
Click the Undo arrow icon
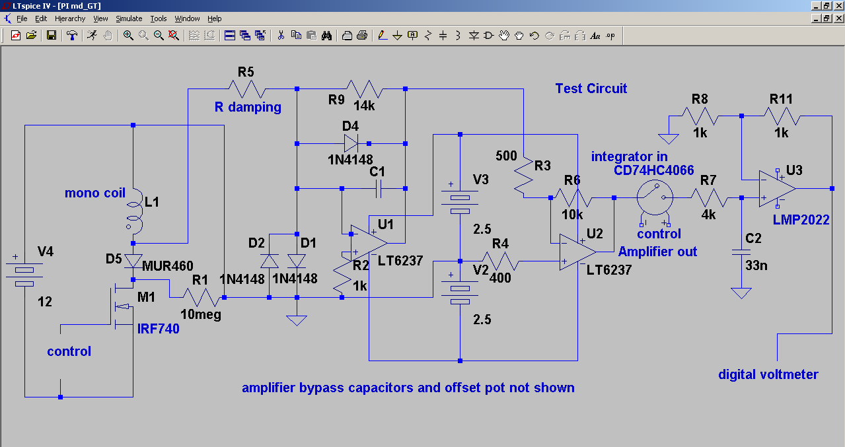[534, 36]
